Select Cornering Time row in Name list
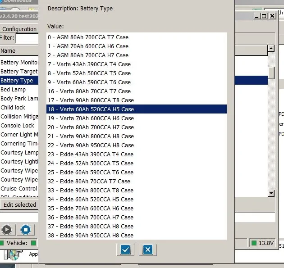The width and height of the screenshot is (284, 268). tap(19, 144)
